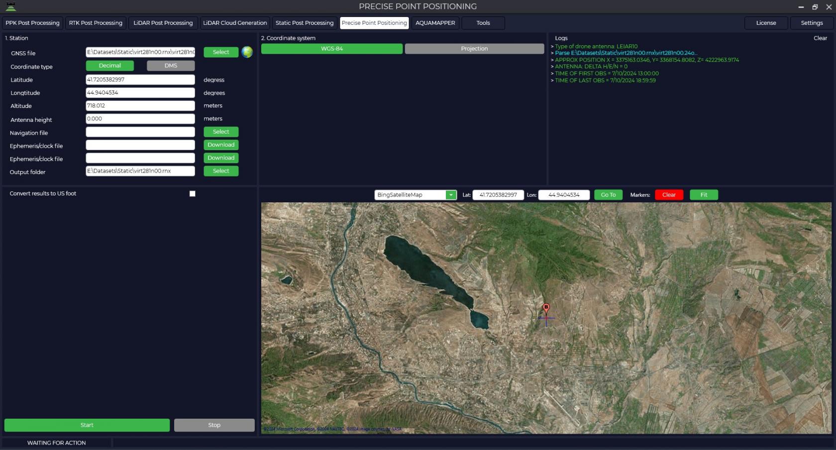
Task: Restore down the application window
Action: (815, 7)
